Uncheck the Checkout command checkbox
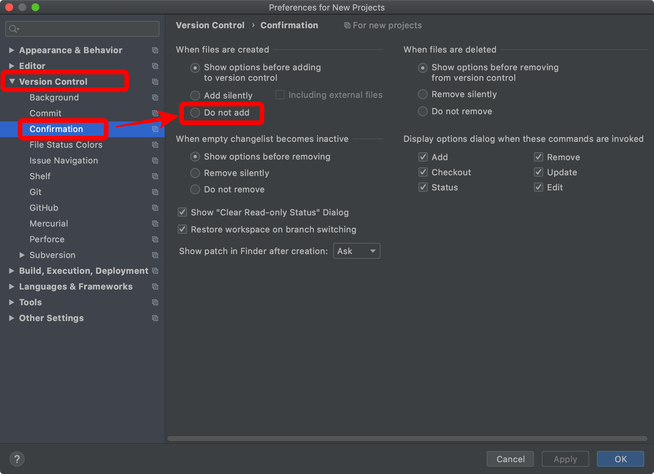Viewport: 654px width, 474px height. (423, 172)
